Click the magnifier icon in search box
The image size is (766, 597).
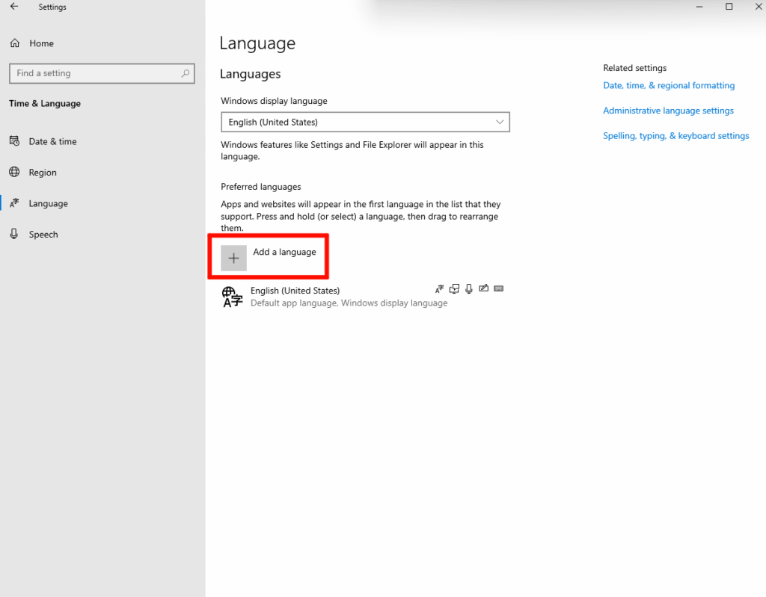(x=186, y=73)
